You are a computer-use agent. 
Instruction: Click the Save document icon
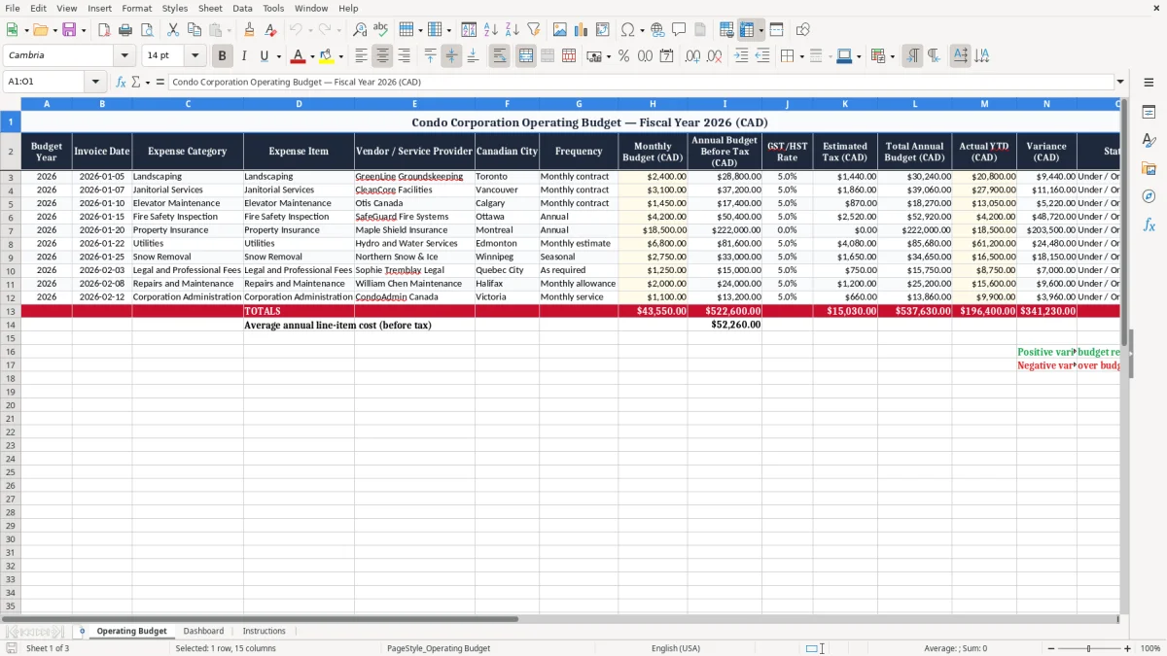[69, 30]
